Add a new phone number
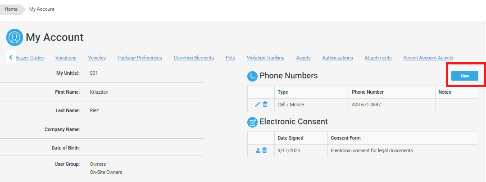Viewport: 486px width, 182px height. point(465,76)
